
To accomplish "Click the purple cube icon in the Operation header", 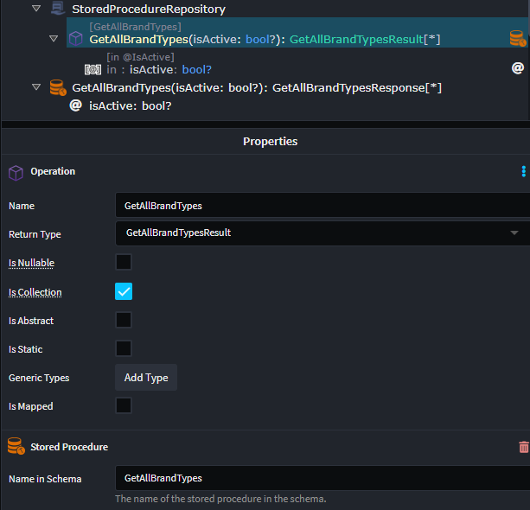I will (x=16, y=173).
